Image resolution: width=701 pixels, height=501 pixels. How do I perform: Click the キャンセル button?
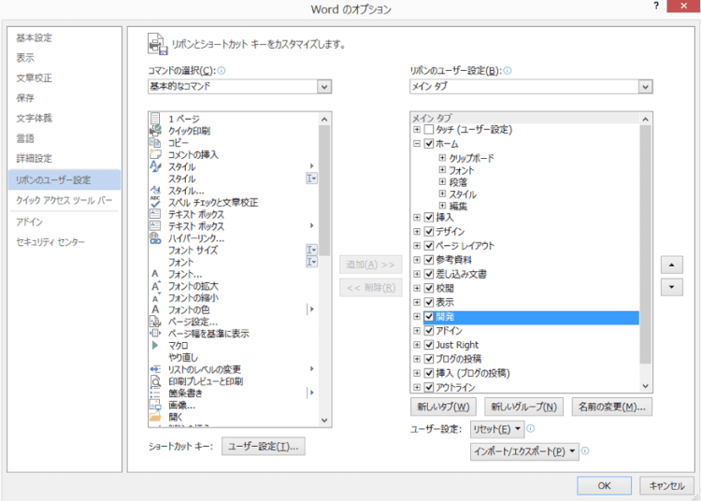click(x=666, y=485)
